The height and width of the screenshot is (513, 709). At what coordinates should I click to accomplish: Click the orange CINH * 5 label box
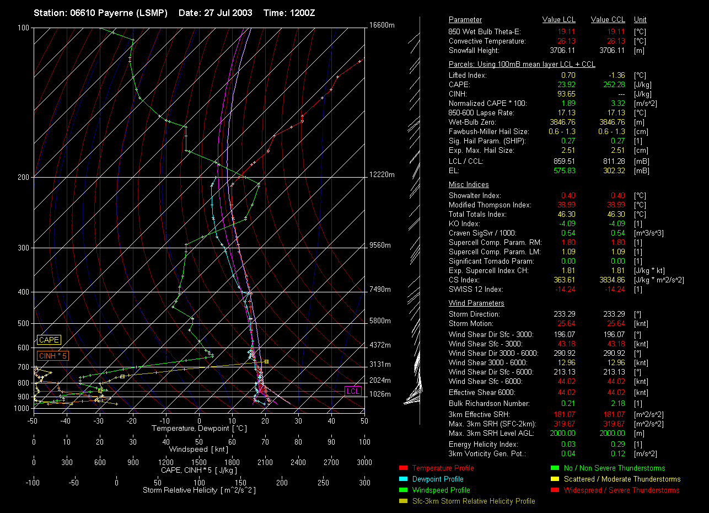(53, 356)
